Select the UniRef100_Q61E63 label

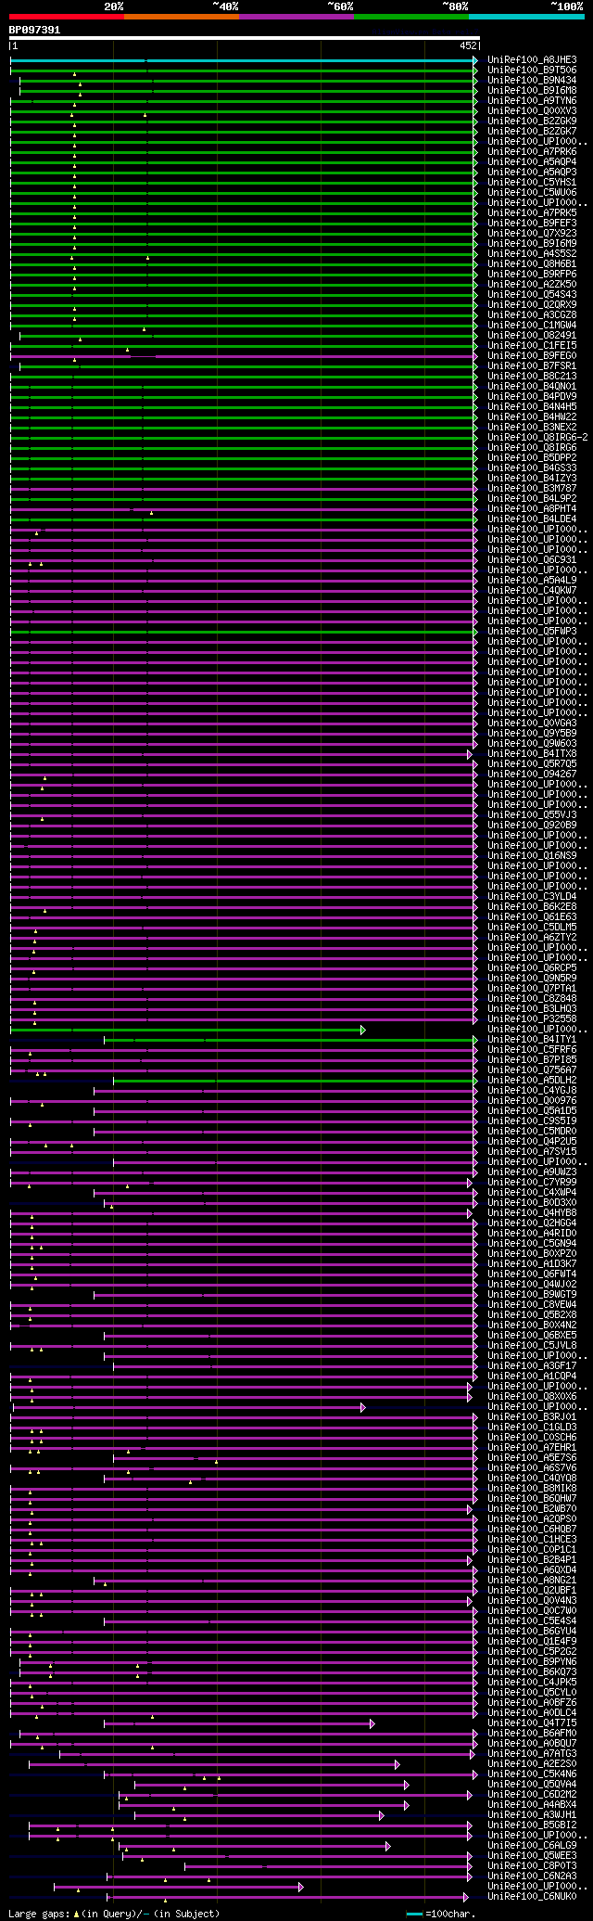(x=532, y=917)
